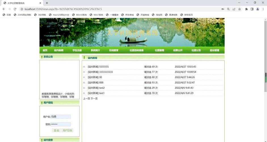Click bullet icon beside test2 news

[84, 88]
